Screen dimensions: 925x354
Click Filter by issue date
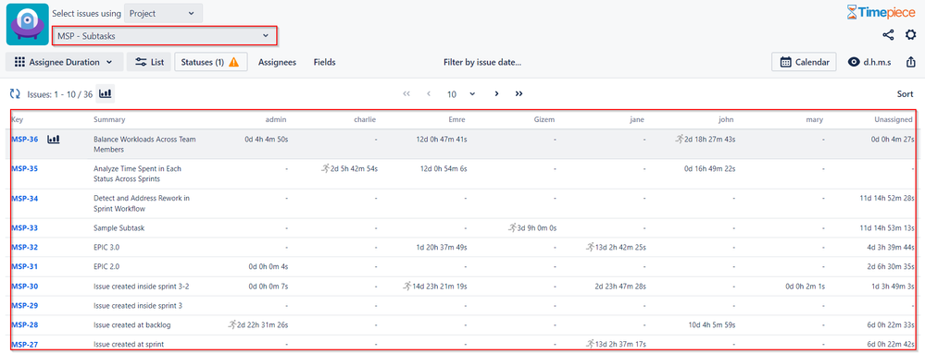(x=482, y=62)
